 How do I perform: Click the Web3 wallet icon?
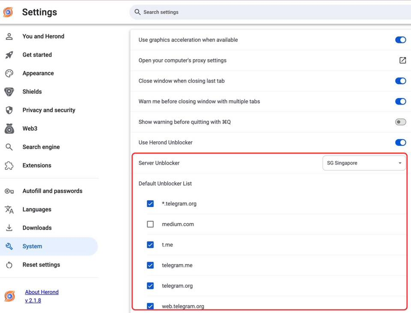pos(9,128)
